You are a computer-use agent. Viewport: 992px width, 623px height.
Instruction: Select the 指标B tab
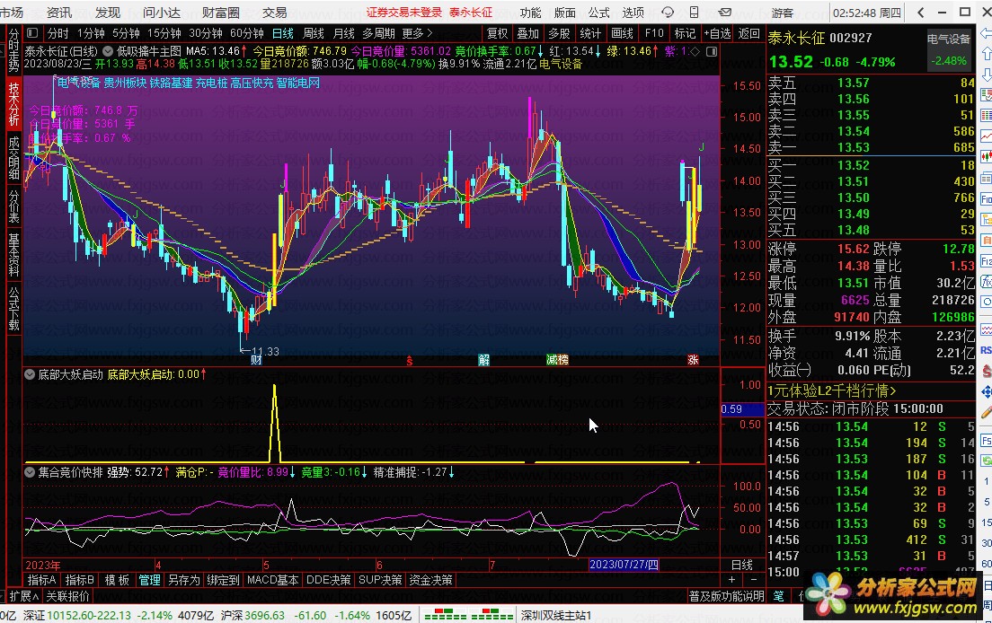(80, 579)
